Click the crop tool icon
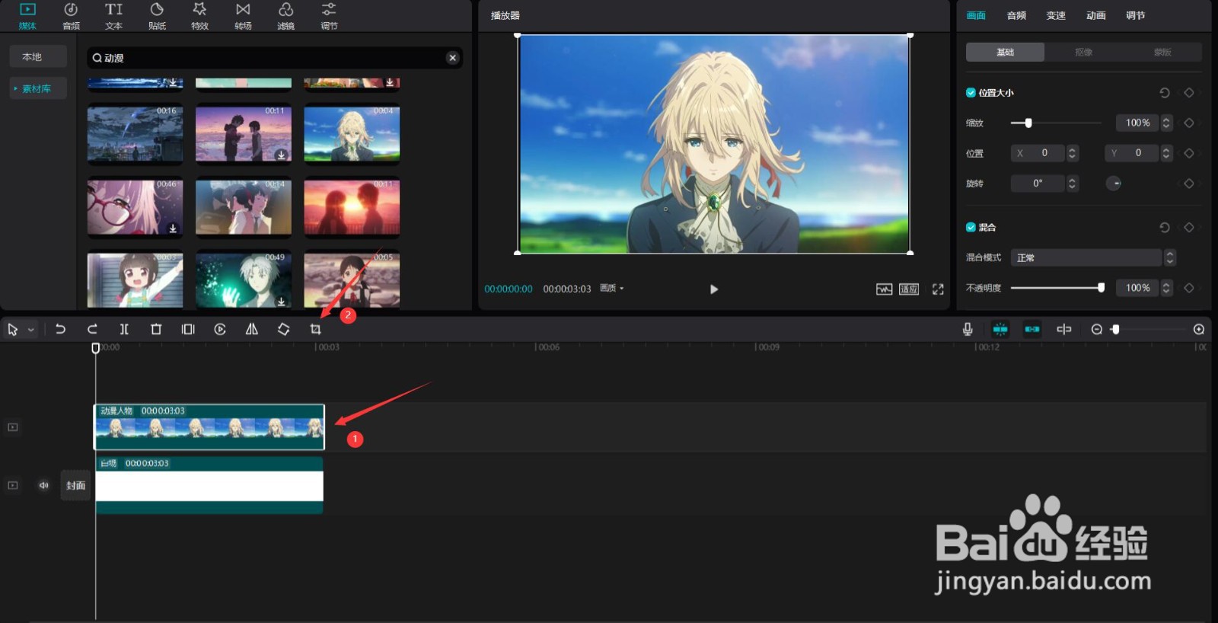The width and height of the screenshot is (1218, 623). 315,329
